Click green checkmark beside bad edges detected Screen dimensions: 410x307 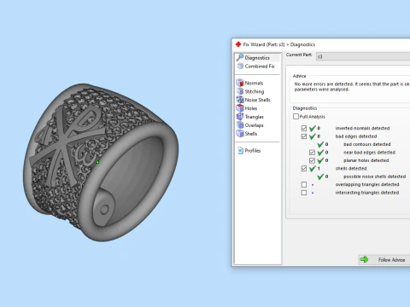[313, 136]
